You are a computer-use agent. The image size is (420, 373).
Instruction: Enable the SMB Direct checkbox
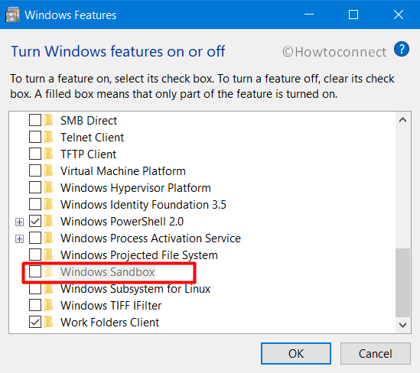[x=35, y=120]
